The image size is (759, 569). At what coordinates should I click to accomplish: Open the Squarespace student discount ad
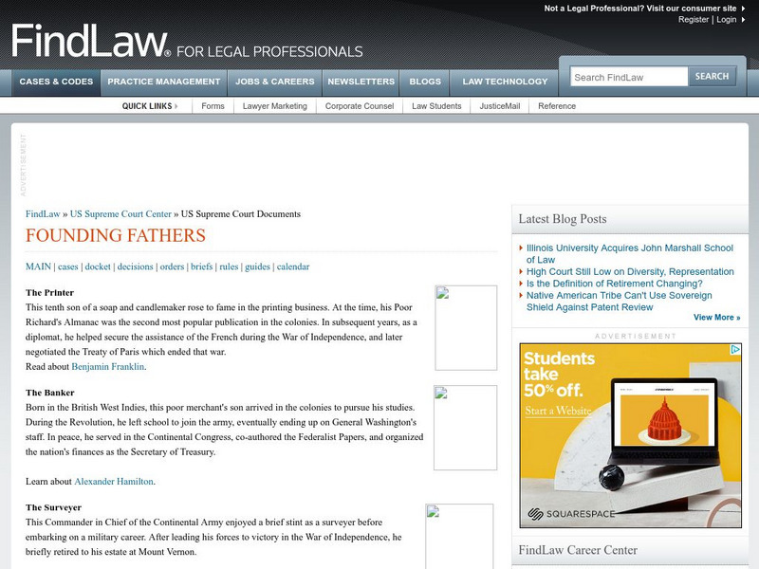coord(630,435)
